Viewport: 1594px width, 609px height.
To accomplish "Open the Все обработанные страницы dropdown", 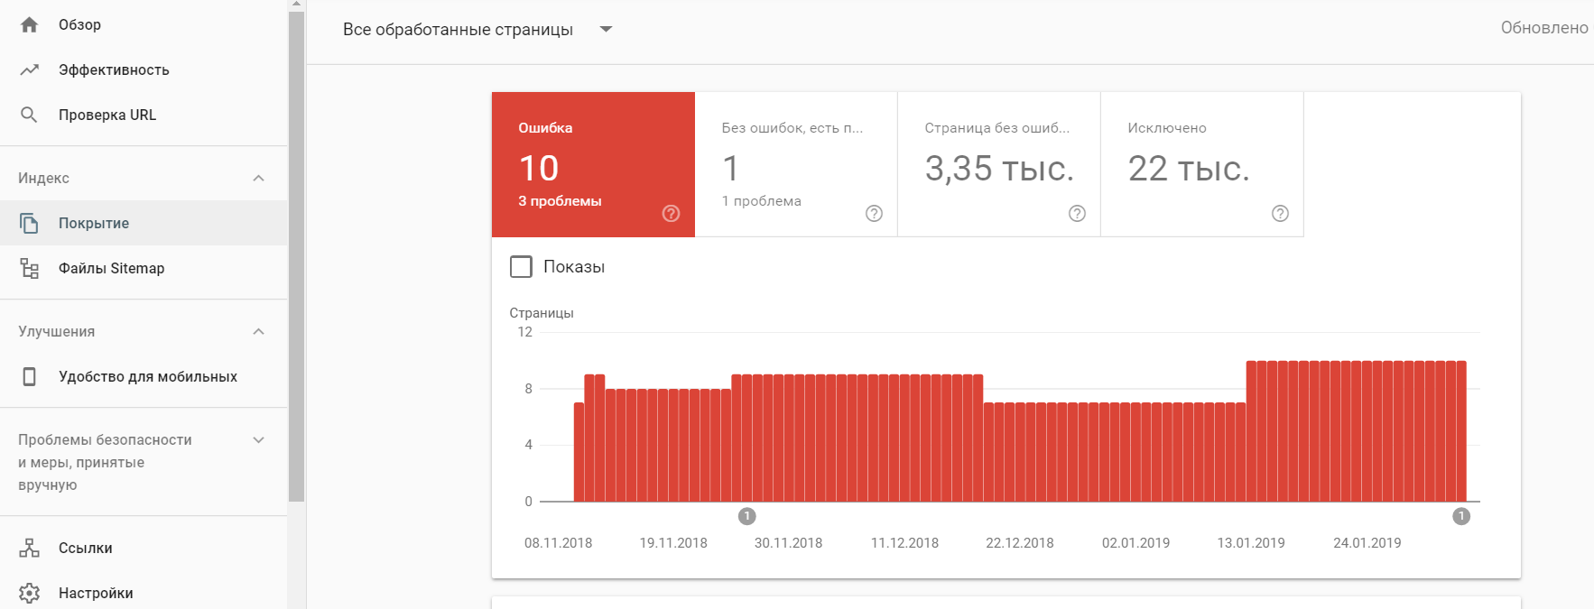I will [607, 30].
